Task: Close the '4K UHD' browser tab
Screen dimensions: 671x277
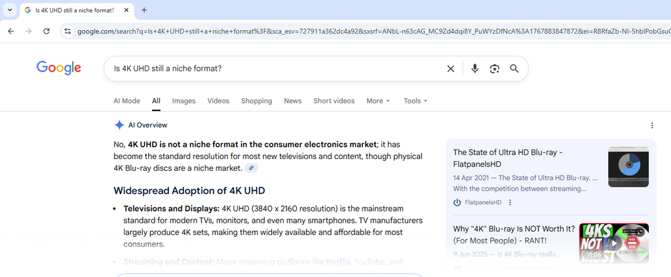Action: 126,10
